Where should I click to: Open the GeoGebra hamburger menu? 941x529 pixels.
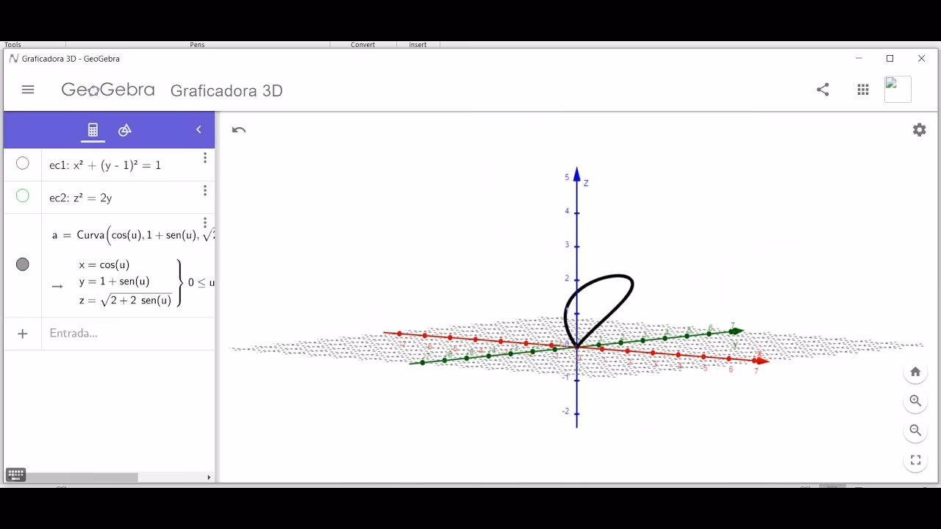coord(27,89)
